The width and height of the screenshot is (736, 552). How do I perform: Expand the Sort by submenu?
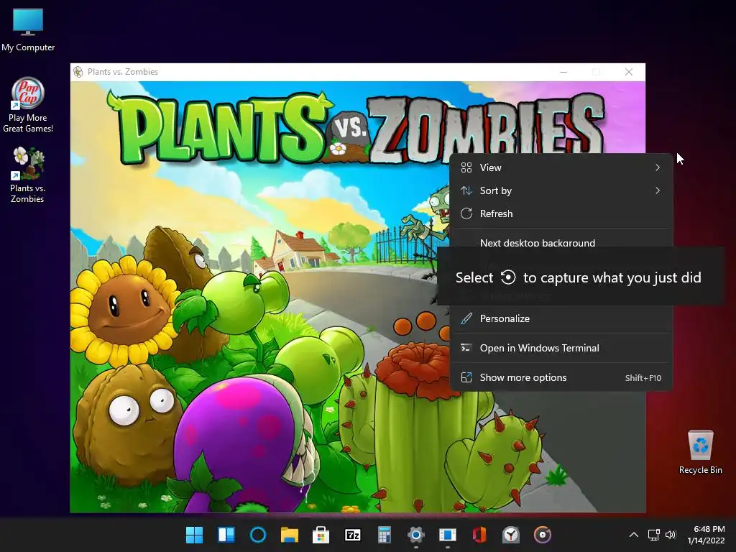[561, 190]
